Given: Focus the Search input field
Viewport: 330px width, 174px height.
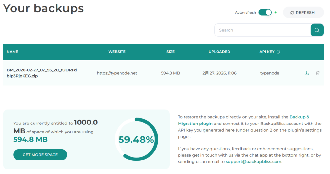Looking at the screenshot, I should point(262,30).
